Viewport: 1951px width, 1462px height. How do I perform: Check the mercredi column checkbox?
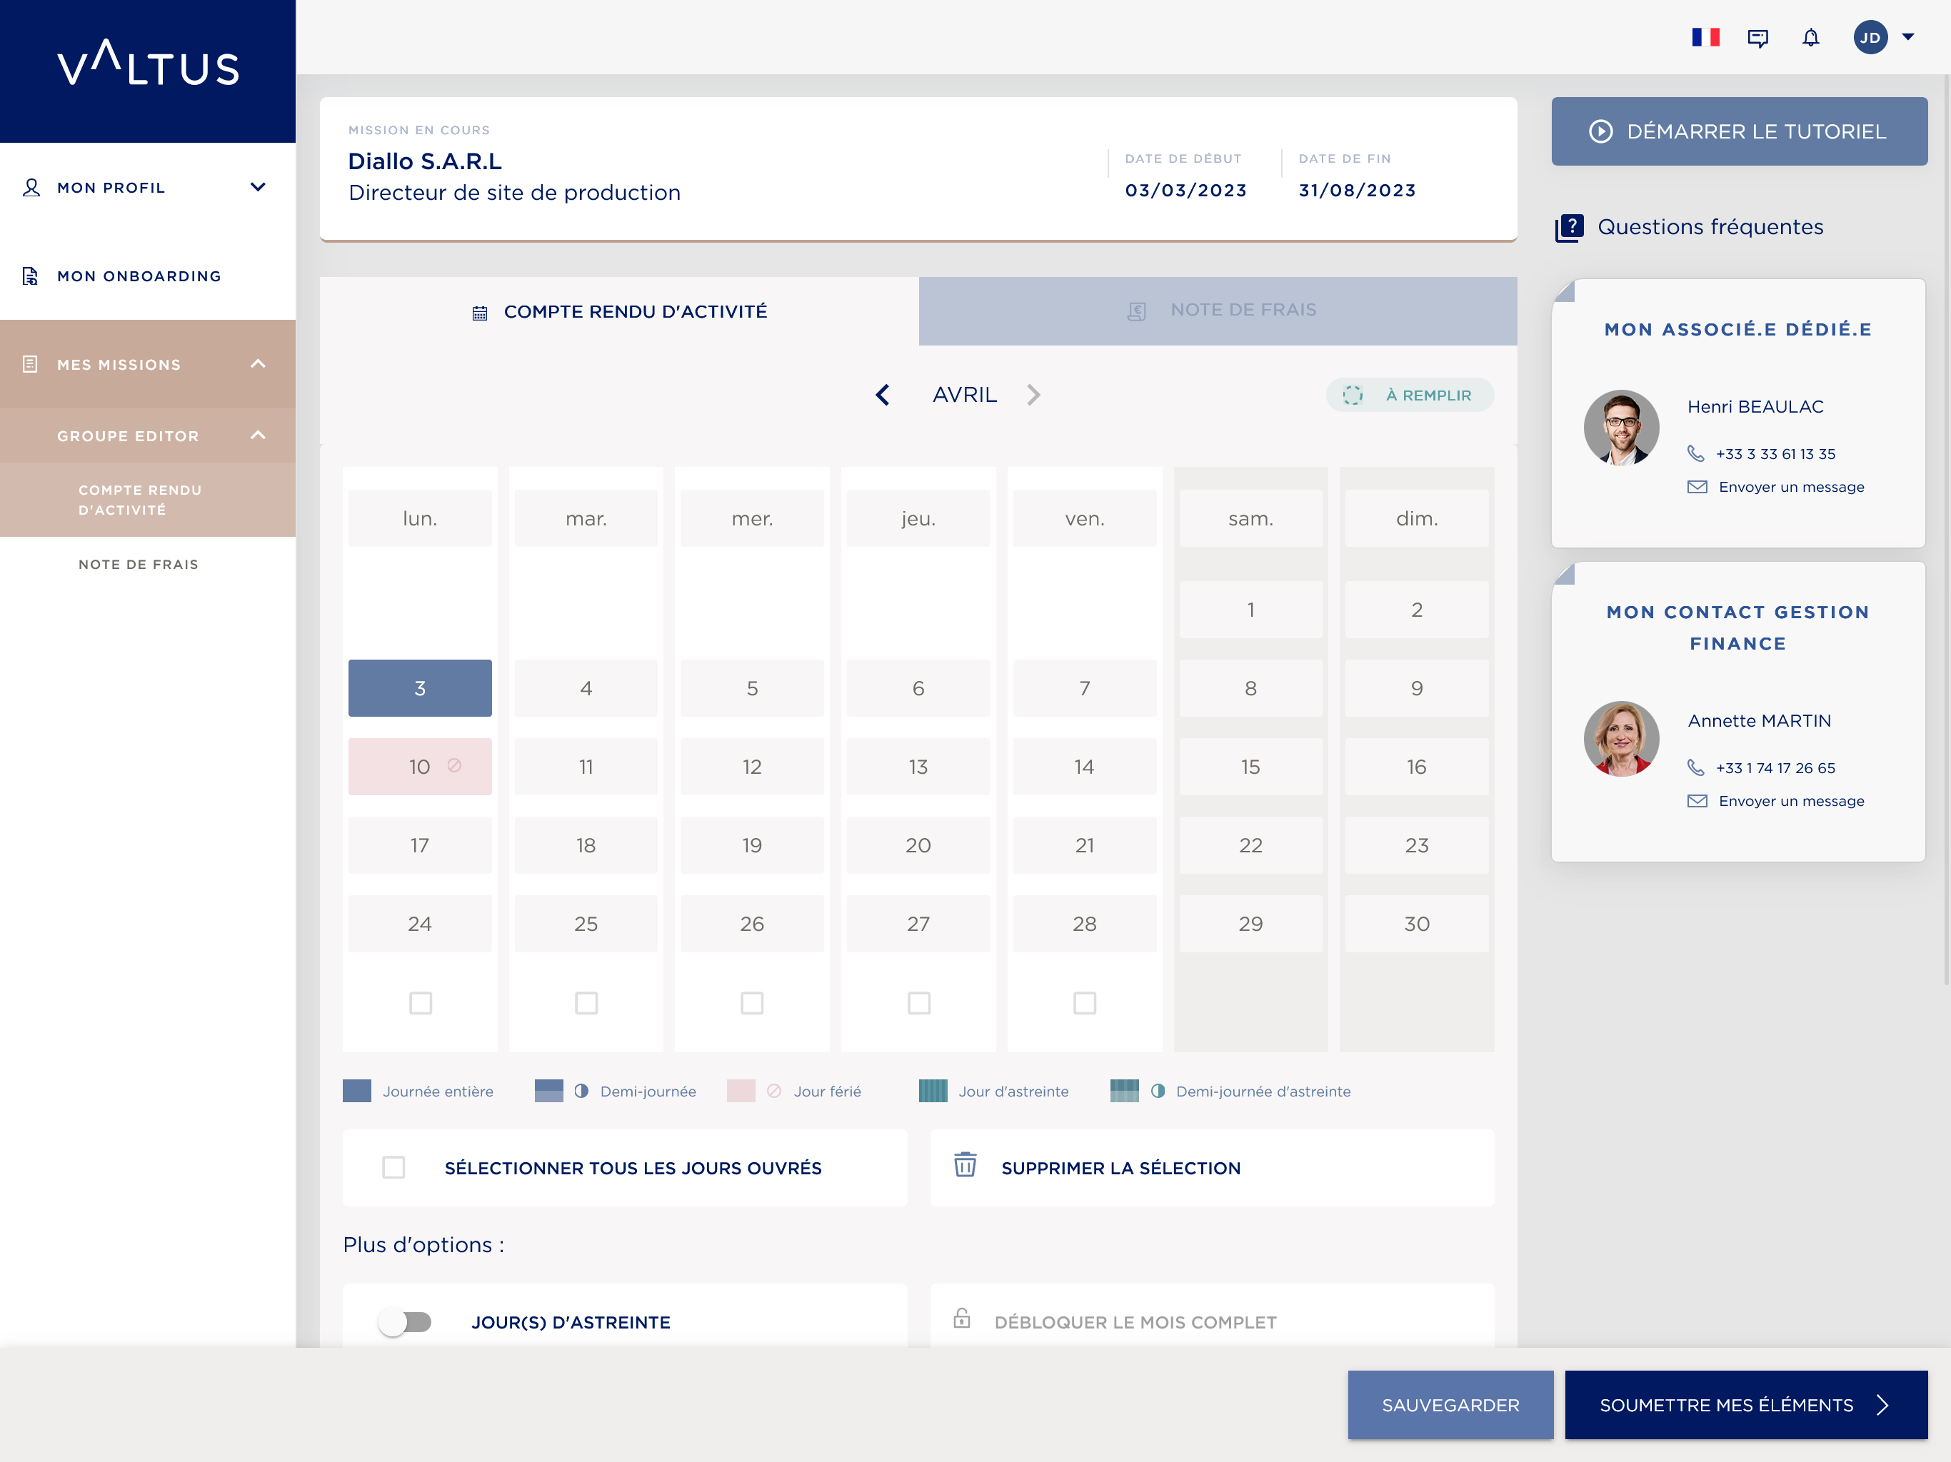(753, 1002)
